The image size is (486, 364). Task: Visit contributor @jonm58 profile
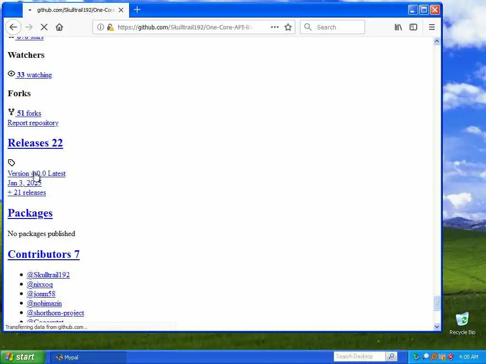[x=41, y=294]
